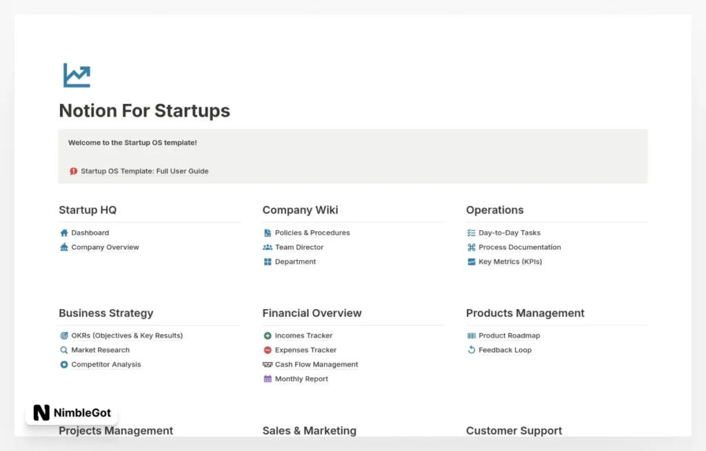Click the Monthly Report calendar icon
706x451 pixels.
pos(266,379)
